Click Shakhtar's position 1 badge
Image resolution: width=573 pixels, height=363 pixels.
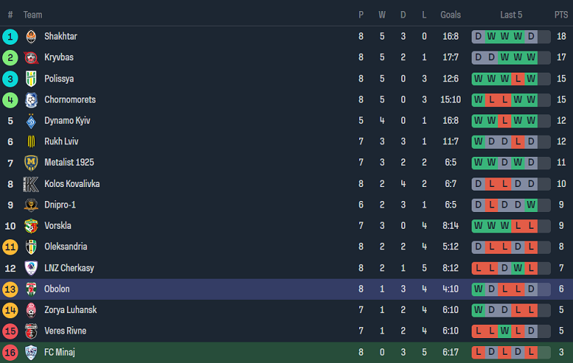[10, 37]
